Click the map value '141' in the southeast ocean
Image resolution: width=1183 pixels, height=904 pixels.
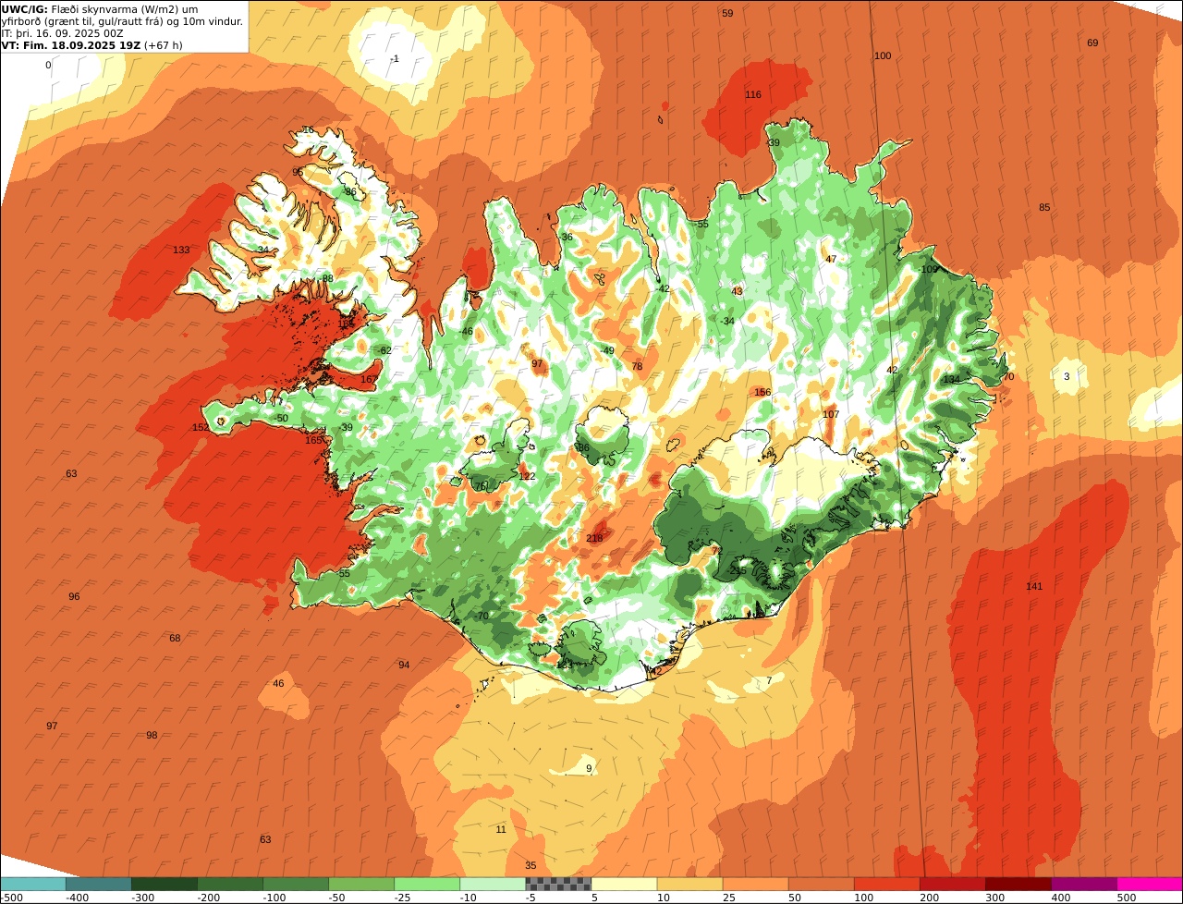click(1034, 587)
